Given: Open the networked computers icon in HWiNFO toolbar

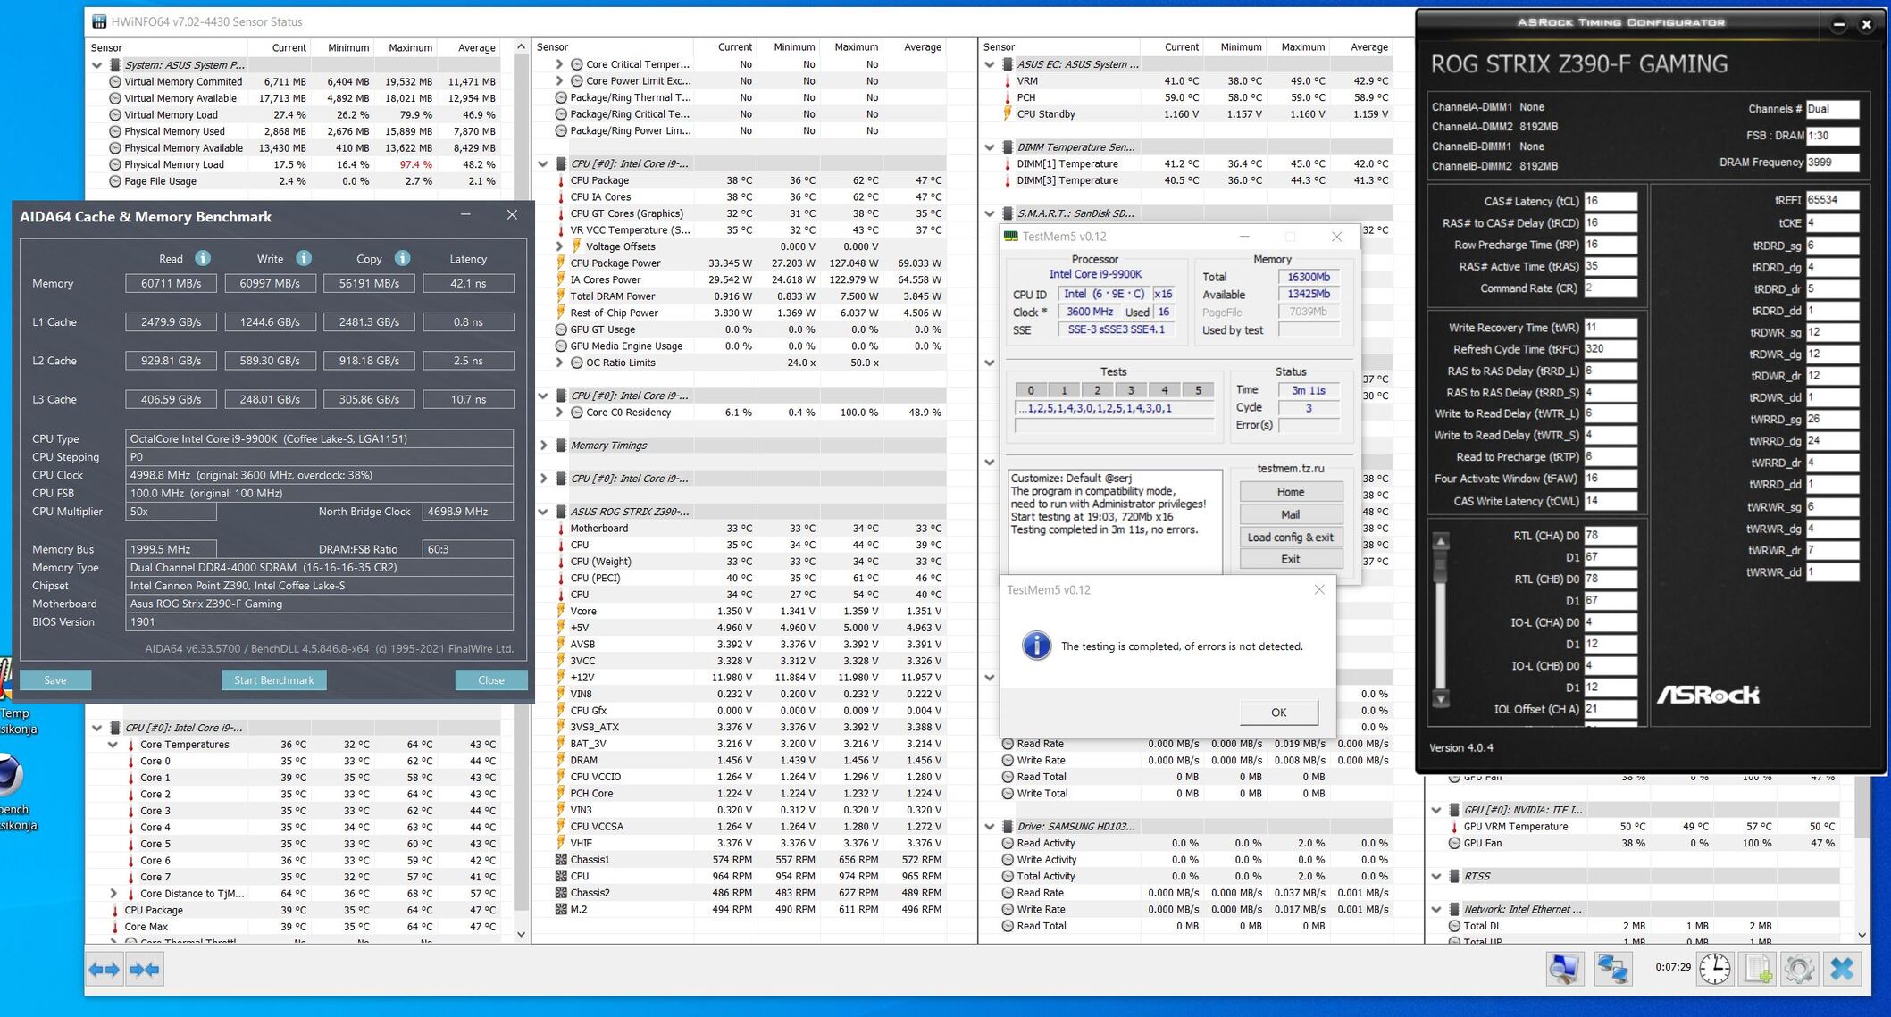Looking at the screenshot, I should [x=1612, y=969].
